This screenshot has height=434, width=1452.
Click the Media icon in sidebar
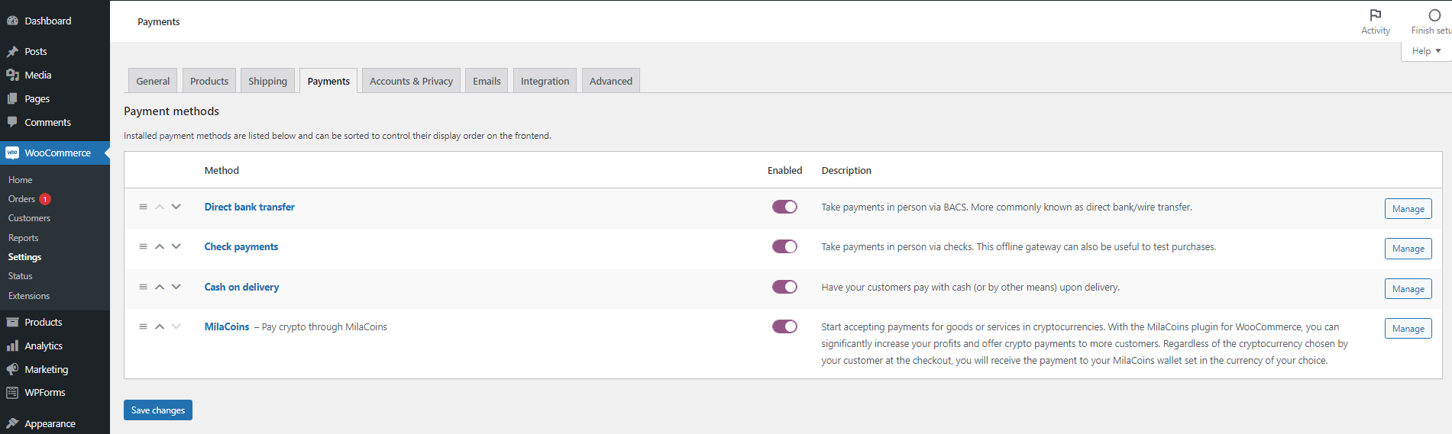[x=12, y=75]
